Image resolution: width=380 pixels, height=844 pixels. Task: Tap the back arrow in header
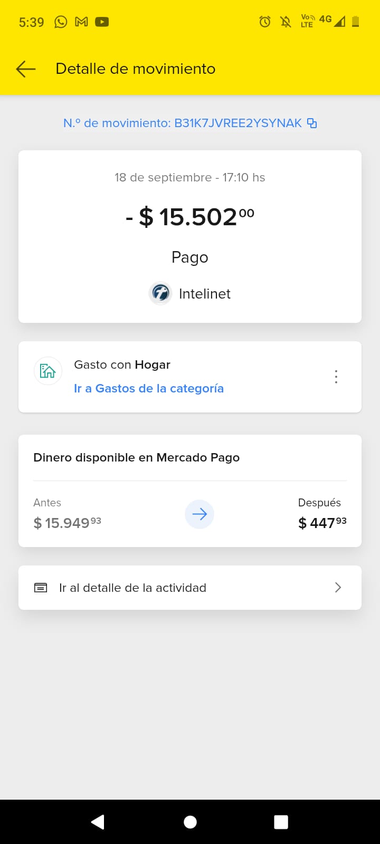[26, 69]
